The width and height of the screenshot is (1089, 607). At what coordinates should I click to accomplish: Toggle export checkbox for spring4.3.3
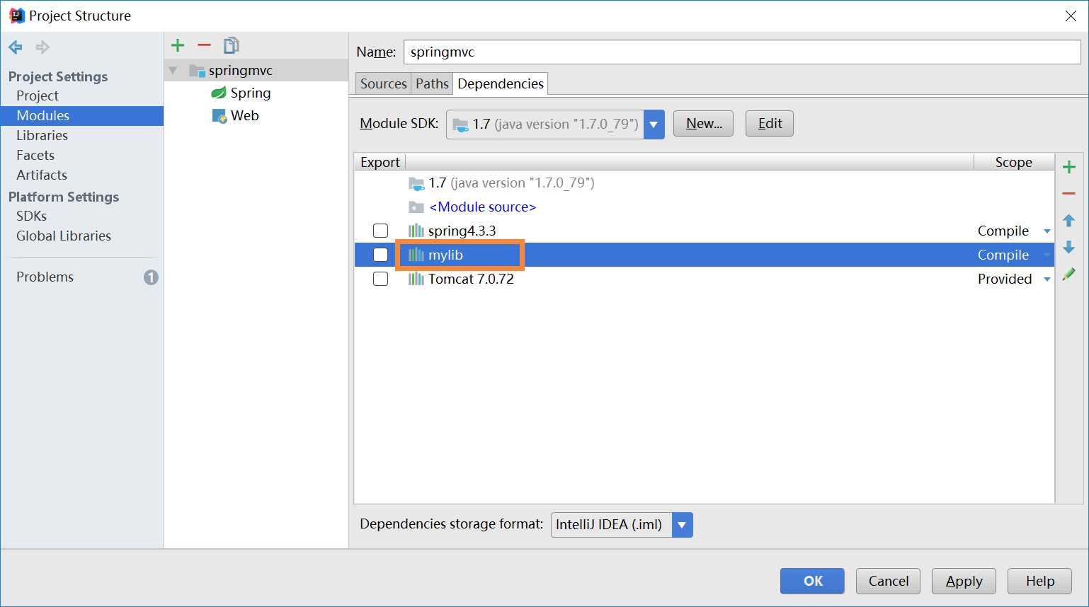pos(380,231)
